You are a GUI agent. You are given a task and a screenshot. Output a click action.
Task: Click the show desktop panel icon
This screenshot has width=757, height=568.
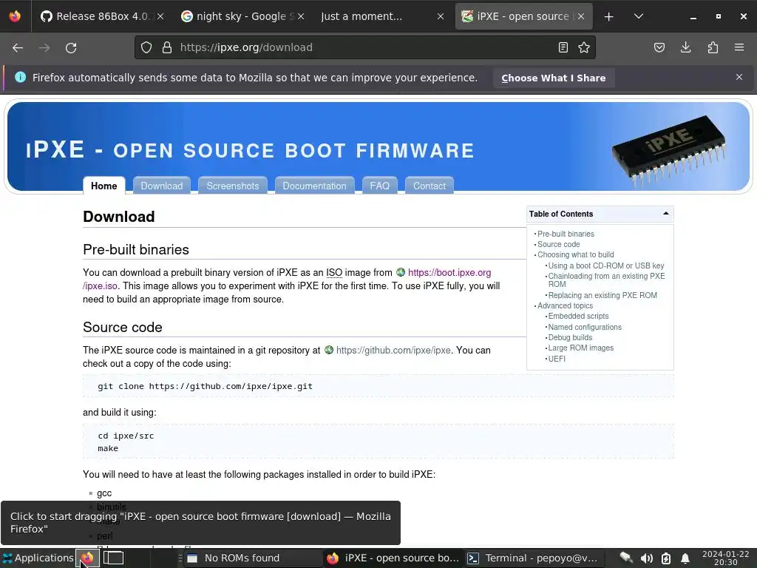point(114,558)
